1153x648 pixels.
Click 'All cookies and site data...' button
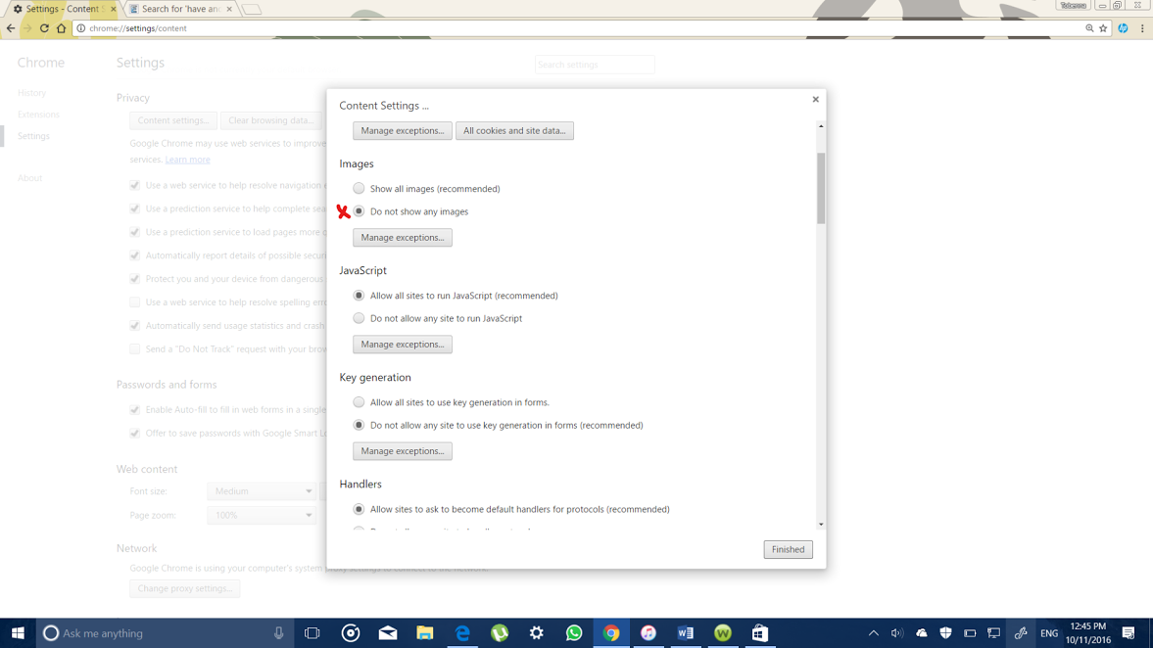coord(514,131)
